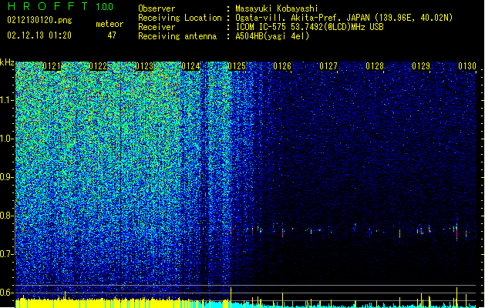The width and height of the screenshot is (485, 308).
Task: Click the meteor echo streak at 0125
Action: [x=231, y=230]
